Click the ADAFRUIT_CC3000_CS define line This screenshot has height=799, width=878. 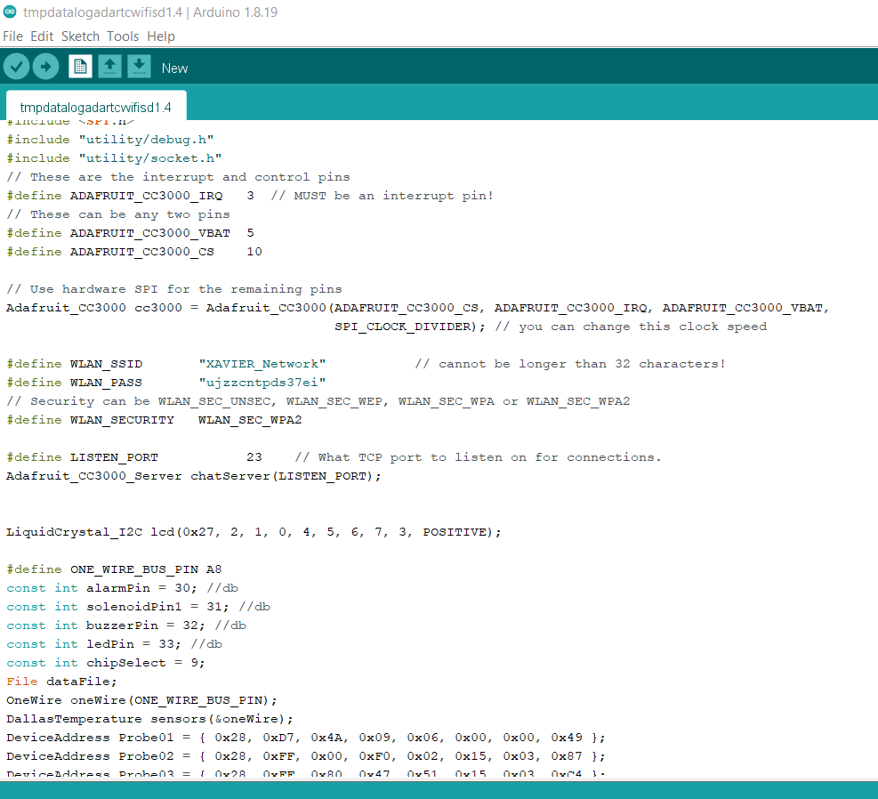tap(134, 252)
